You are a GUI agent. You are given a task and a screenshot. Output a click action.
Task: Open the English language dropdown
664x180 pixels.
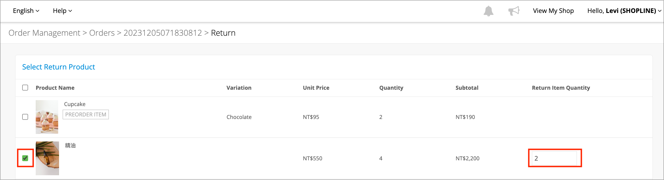pyautogui.click(x=26, y=11)
